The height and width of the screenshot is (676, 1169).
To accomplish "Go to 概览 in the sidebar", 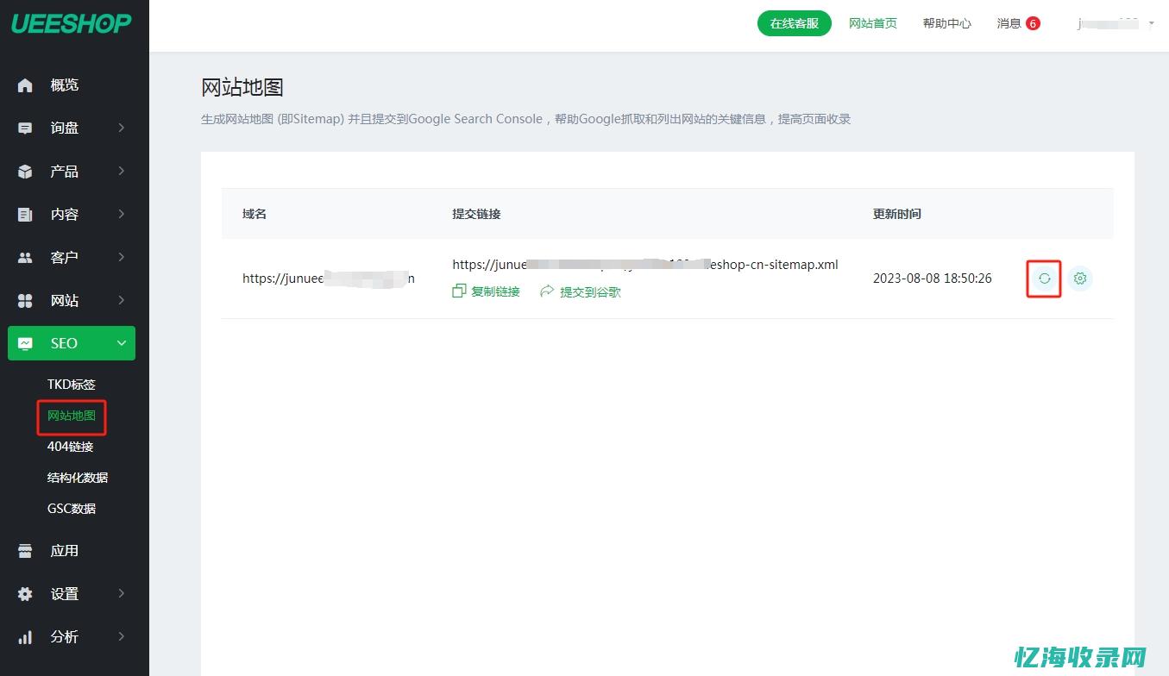I will pos(65,84).
